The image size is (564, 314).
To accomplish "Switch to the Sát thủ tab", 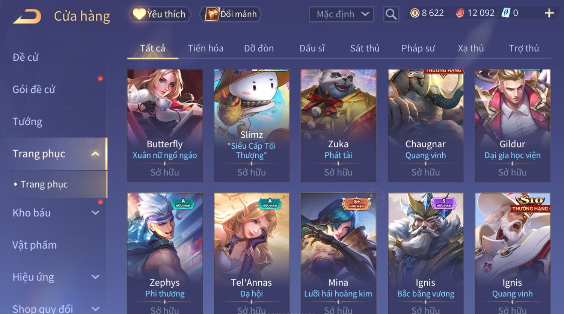I will tap(365, 48).
